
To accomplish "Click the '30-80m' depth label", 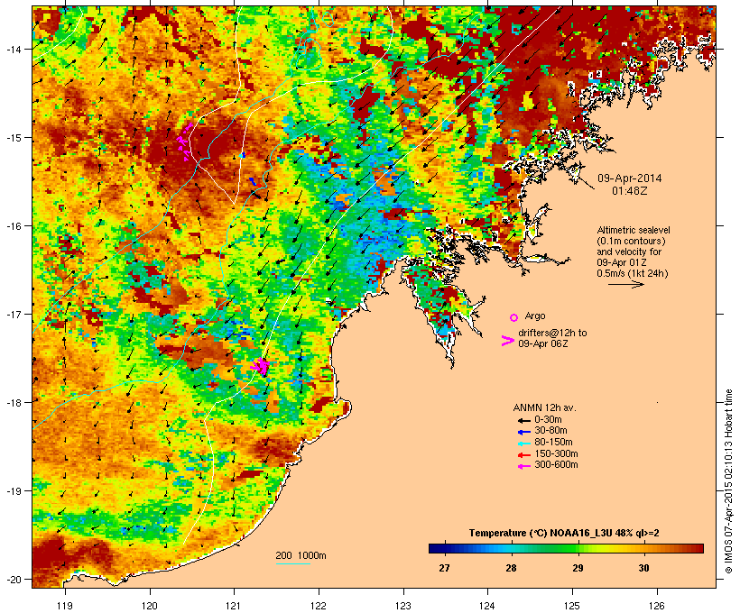I will (550, 431).
